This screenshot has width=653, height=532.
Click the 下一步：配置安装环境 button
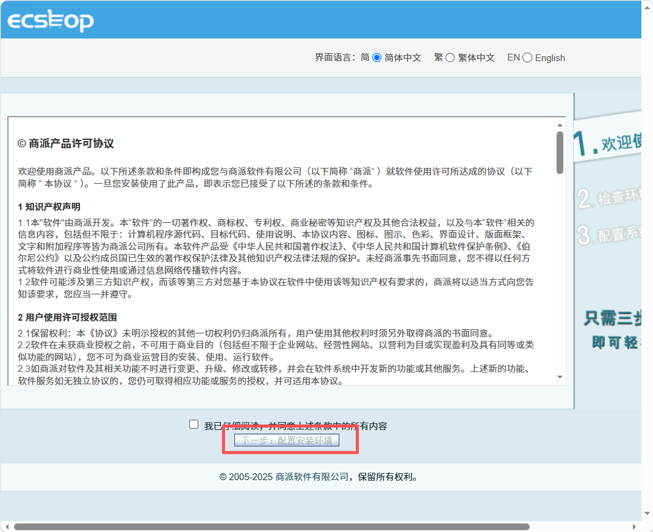pos(287,440)
